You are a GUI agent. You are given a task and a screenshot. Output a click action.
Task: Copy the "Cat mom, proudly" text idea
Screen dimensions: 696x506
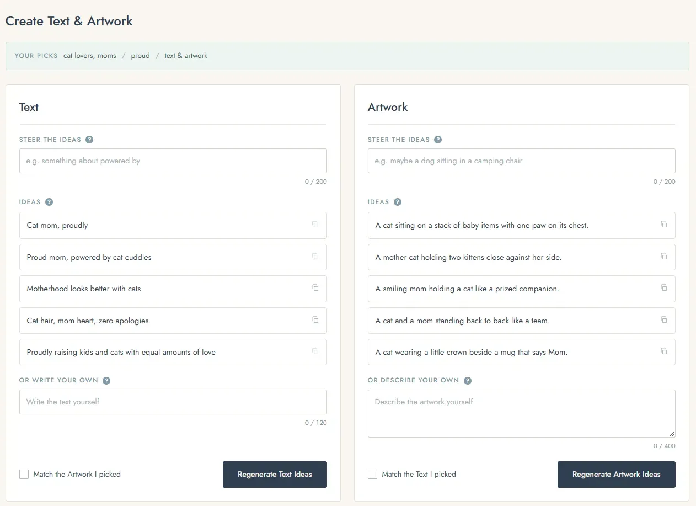tap(315, 224)
